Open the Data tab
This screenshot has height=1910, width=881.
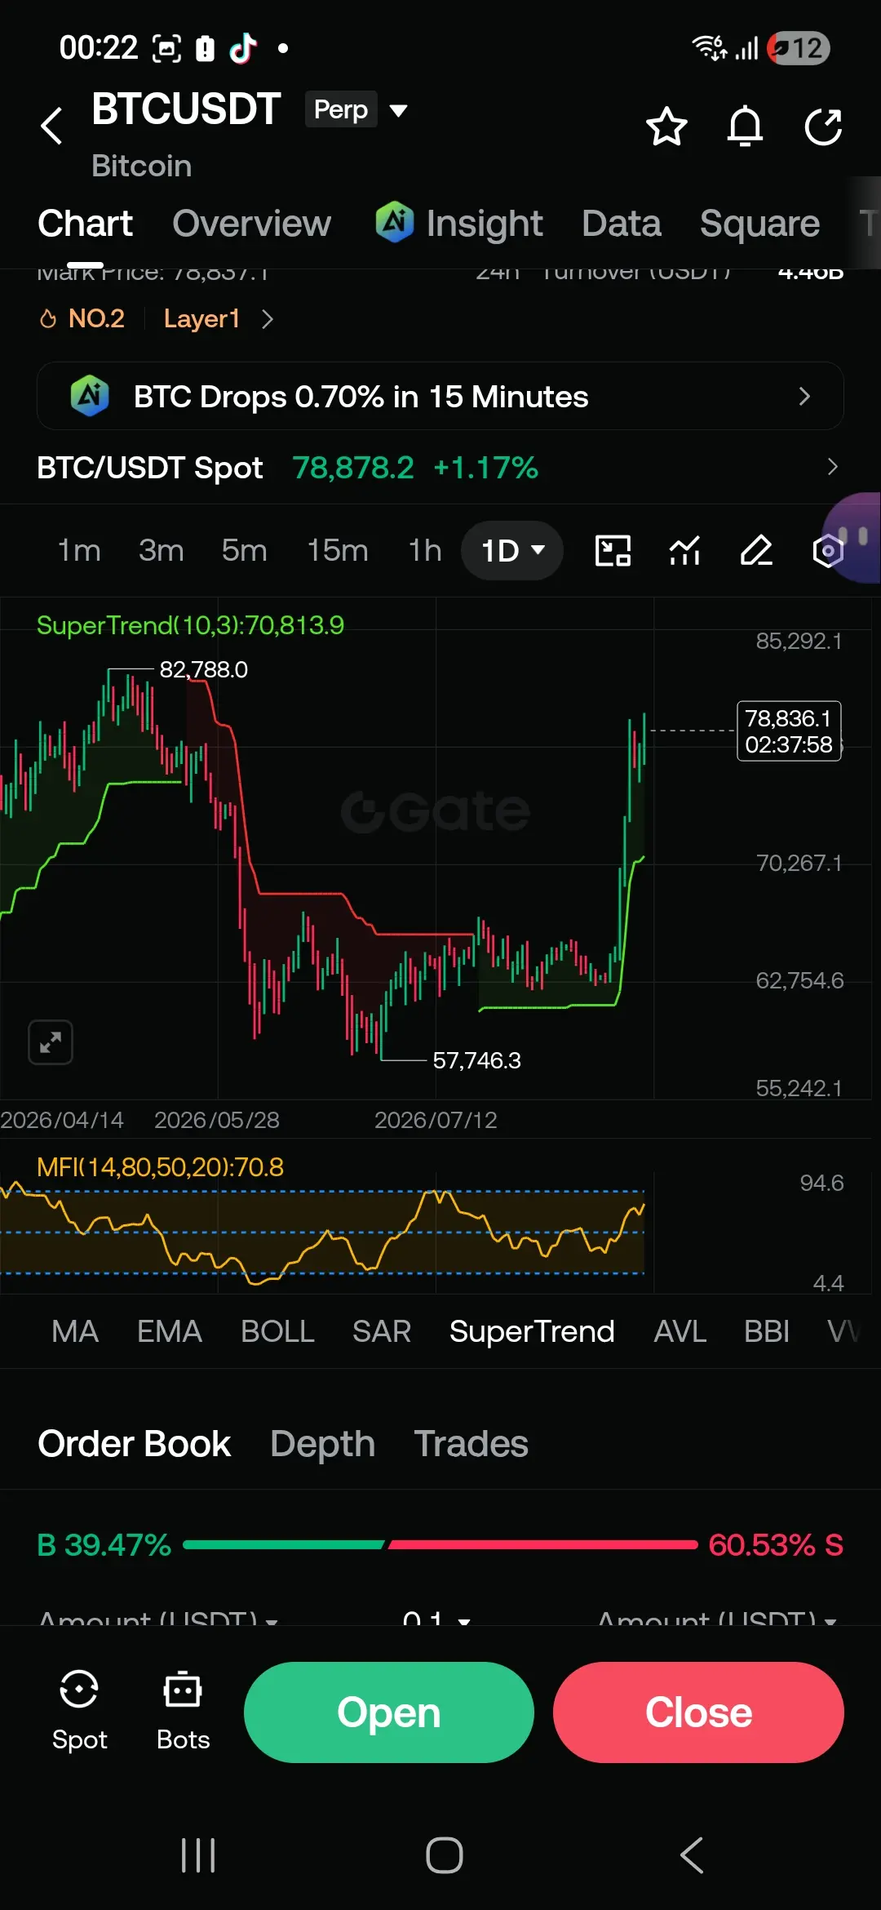(x=621, y=224)
